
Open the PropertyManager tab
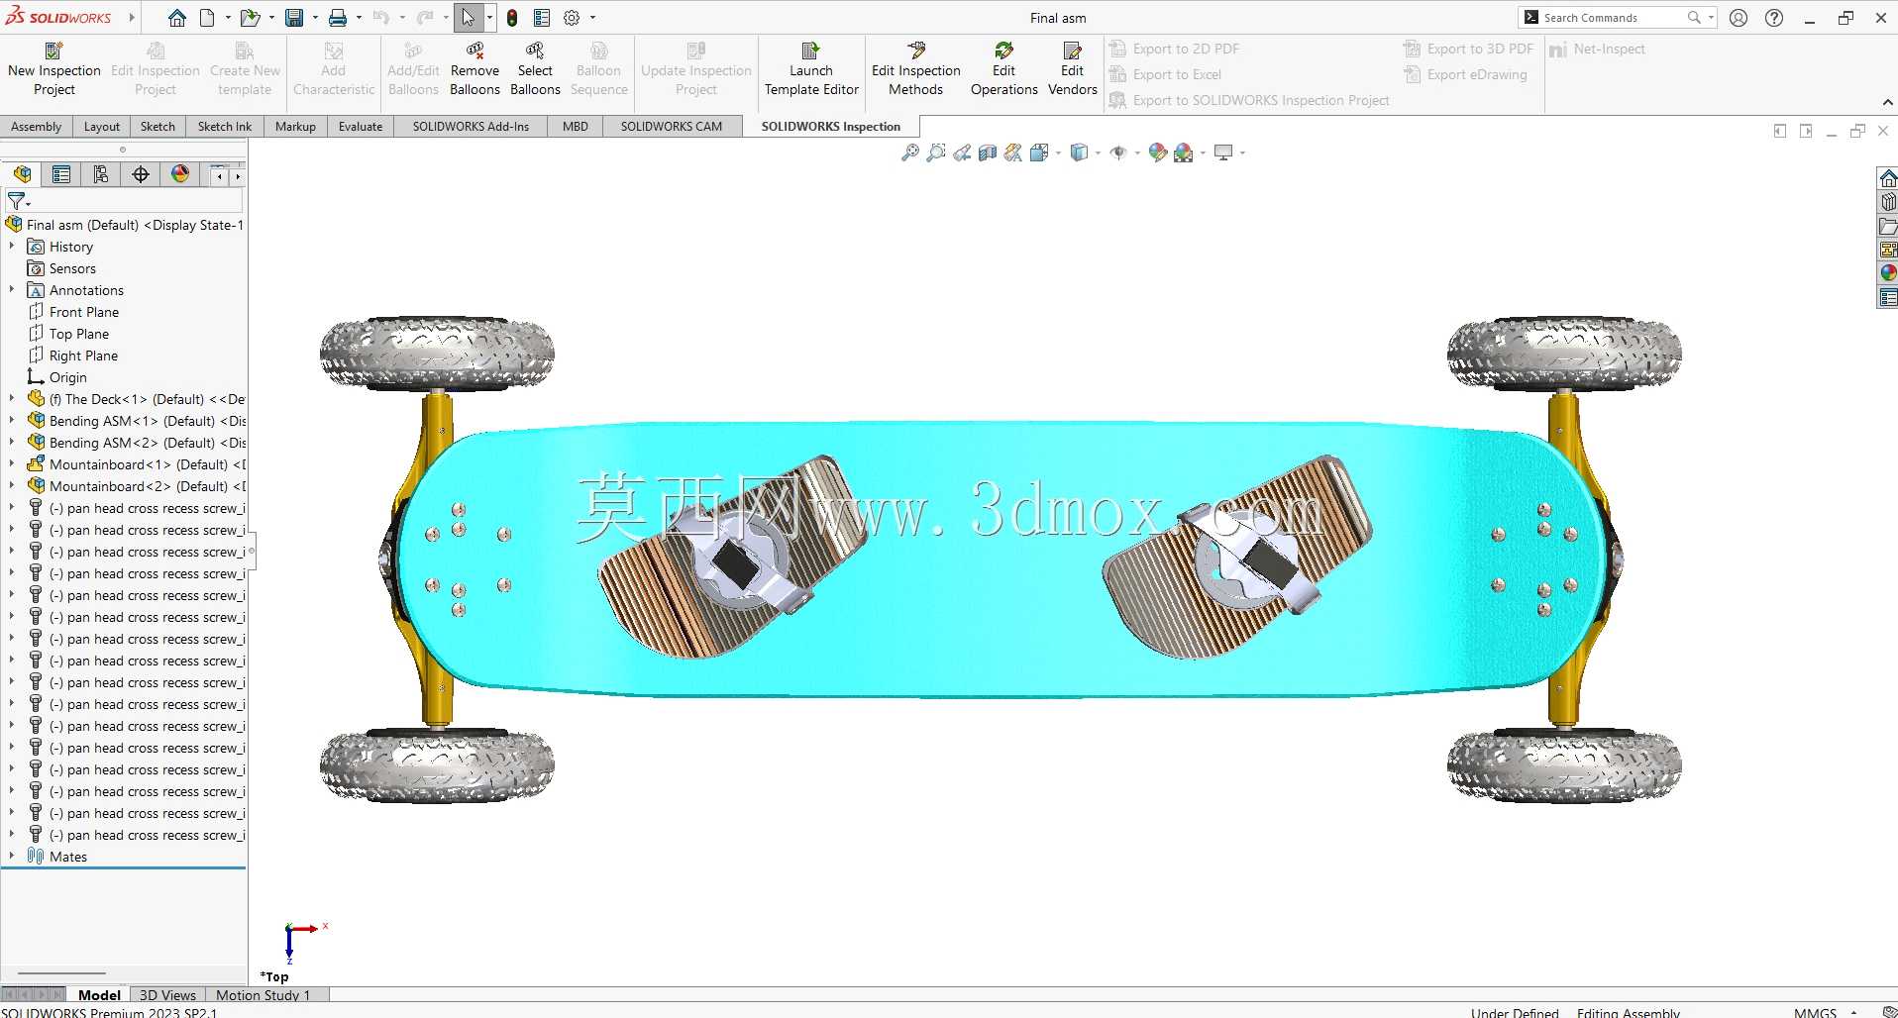(x=61, y=174)
